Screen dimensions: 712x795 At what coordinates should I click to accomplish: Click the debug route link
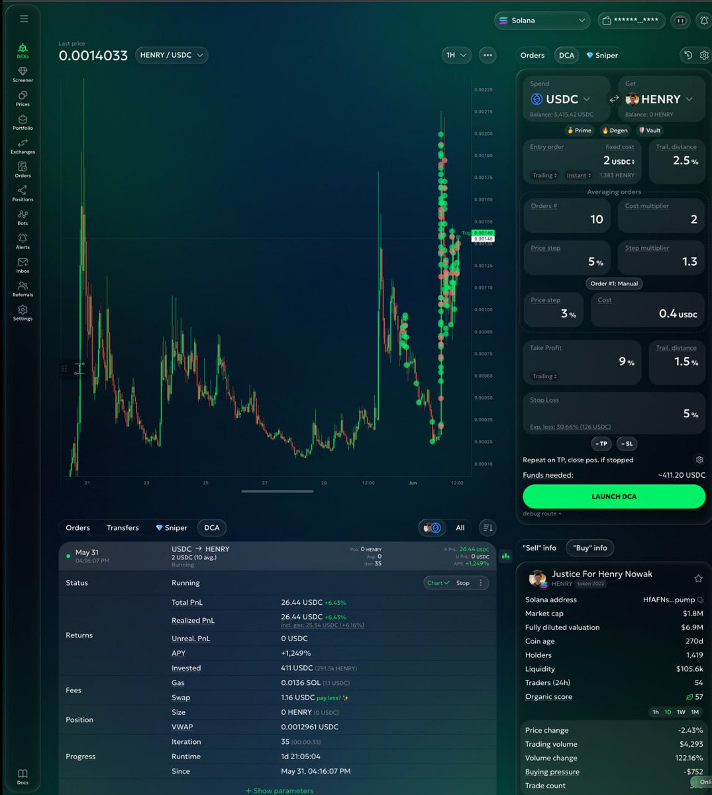click(542, 513)
